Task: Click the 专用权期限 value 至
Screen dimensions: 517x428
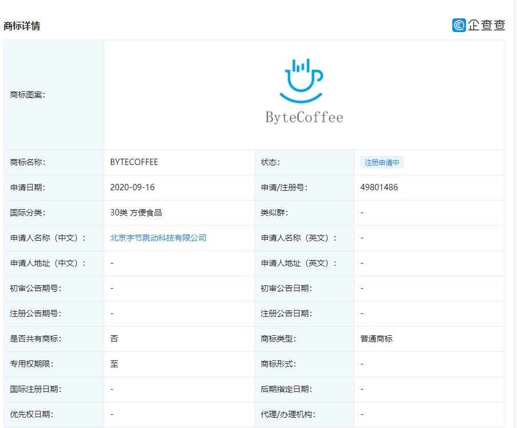Action: (x=114, y=364)
